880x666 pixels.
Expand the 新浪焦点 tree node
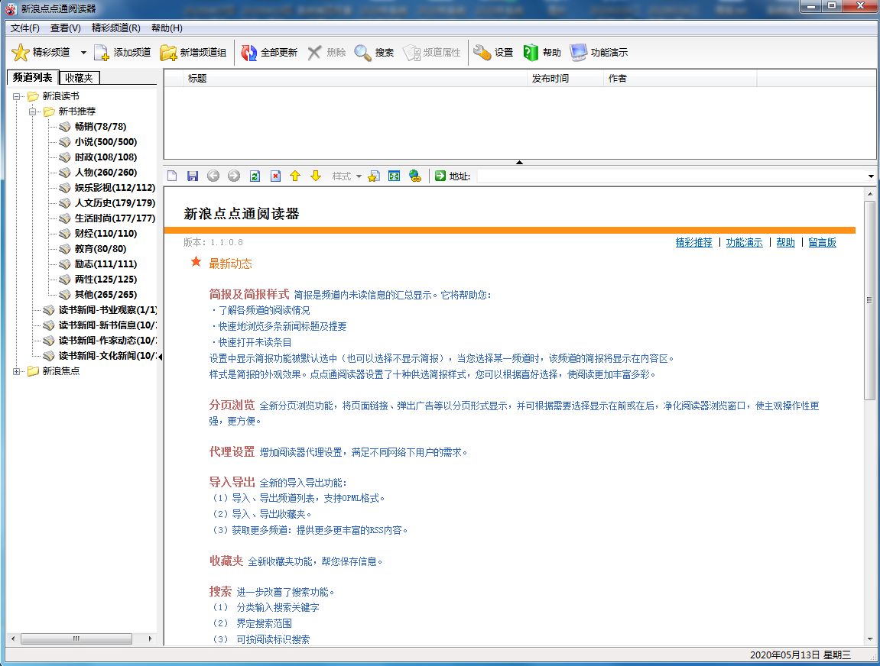(x=17, y=371)
